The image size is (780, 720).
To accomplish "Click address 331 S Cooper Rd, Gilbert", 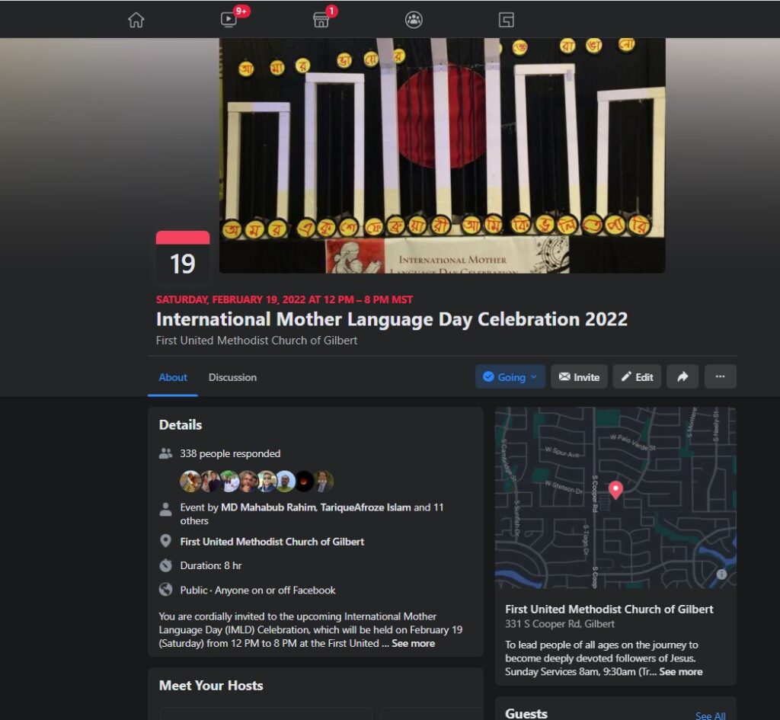I will click(560, 624).
